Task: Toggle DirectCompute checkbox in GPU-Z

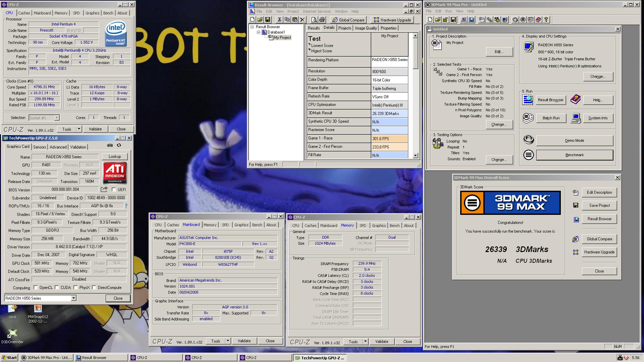Action: 94,288
